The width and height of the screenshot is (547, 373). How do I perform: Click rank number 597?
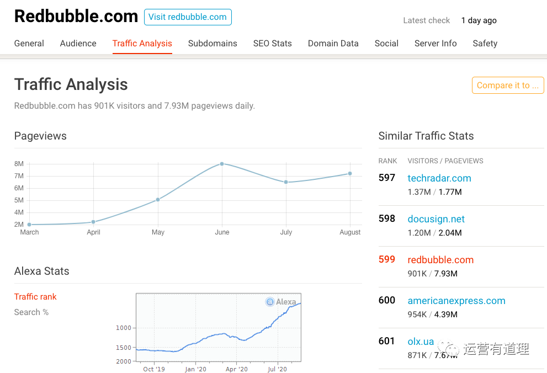(x=387, y=178)
